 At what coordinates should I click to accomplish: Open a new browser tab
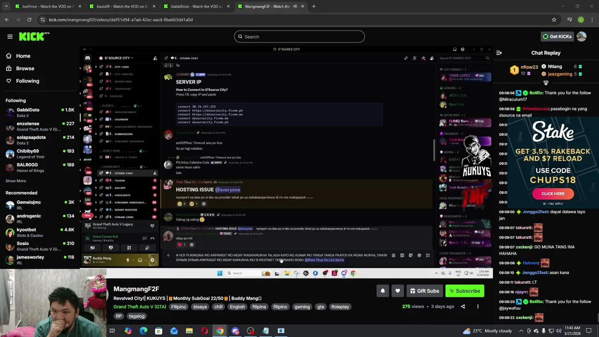point(314,7)
